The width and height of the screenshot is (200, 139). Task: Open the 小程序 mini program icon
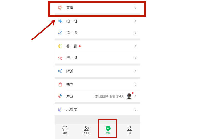[60, 110]
